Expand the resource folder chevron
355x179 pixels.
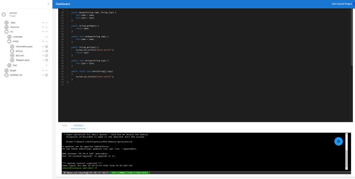pyautogui.click(x=47, y=27)
